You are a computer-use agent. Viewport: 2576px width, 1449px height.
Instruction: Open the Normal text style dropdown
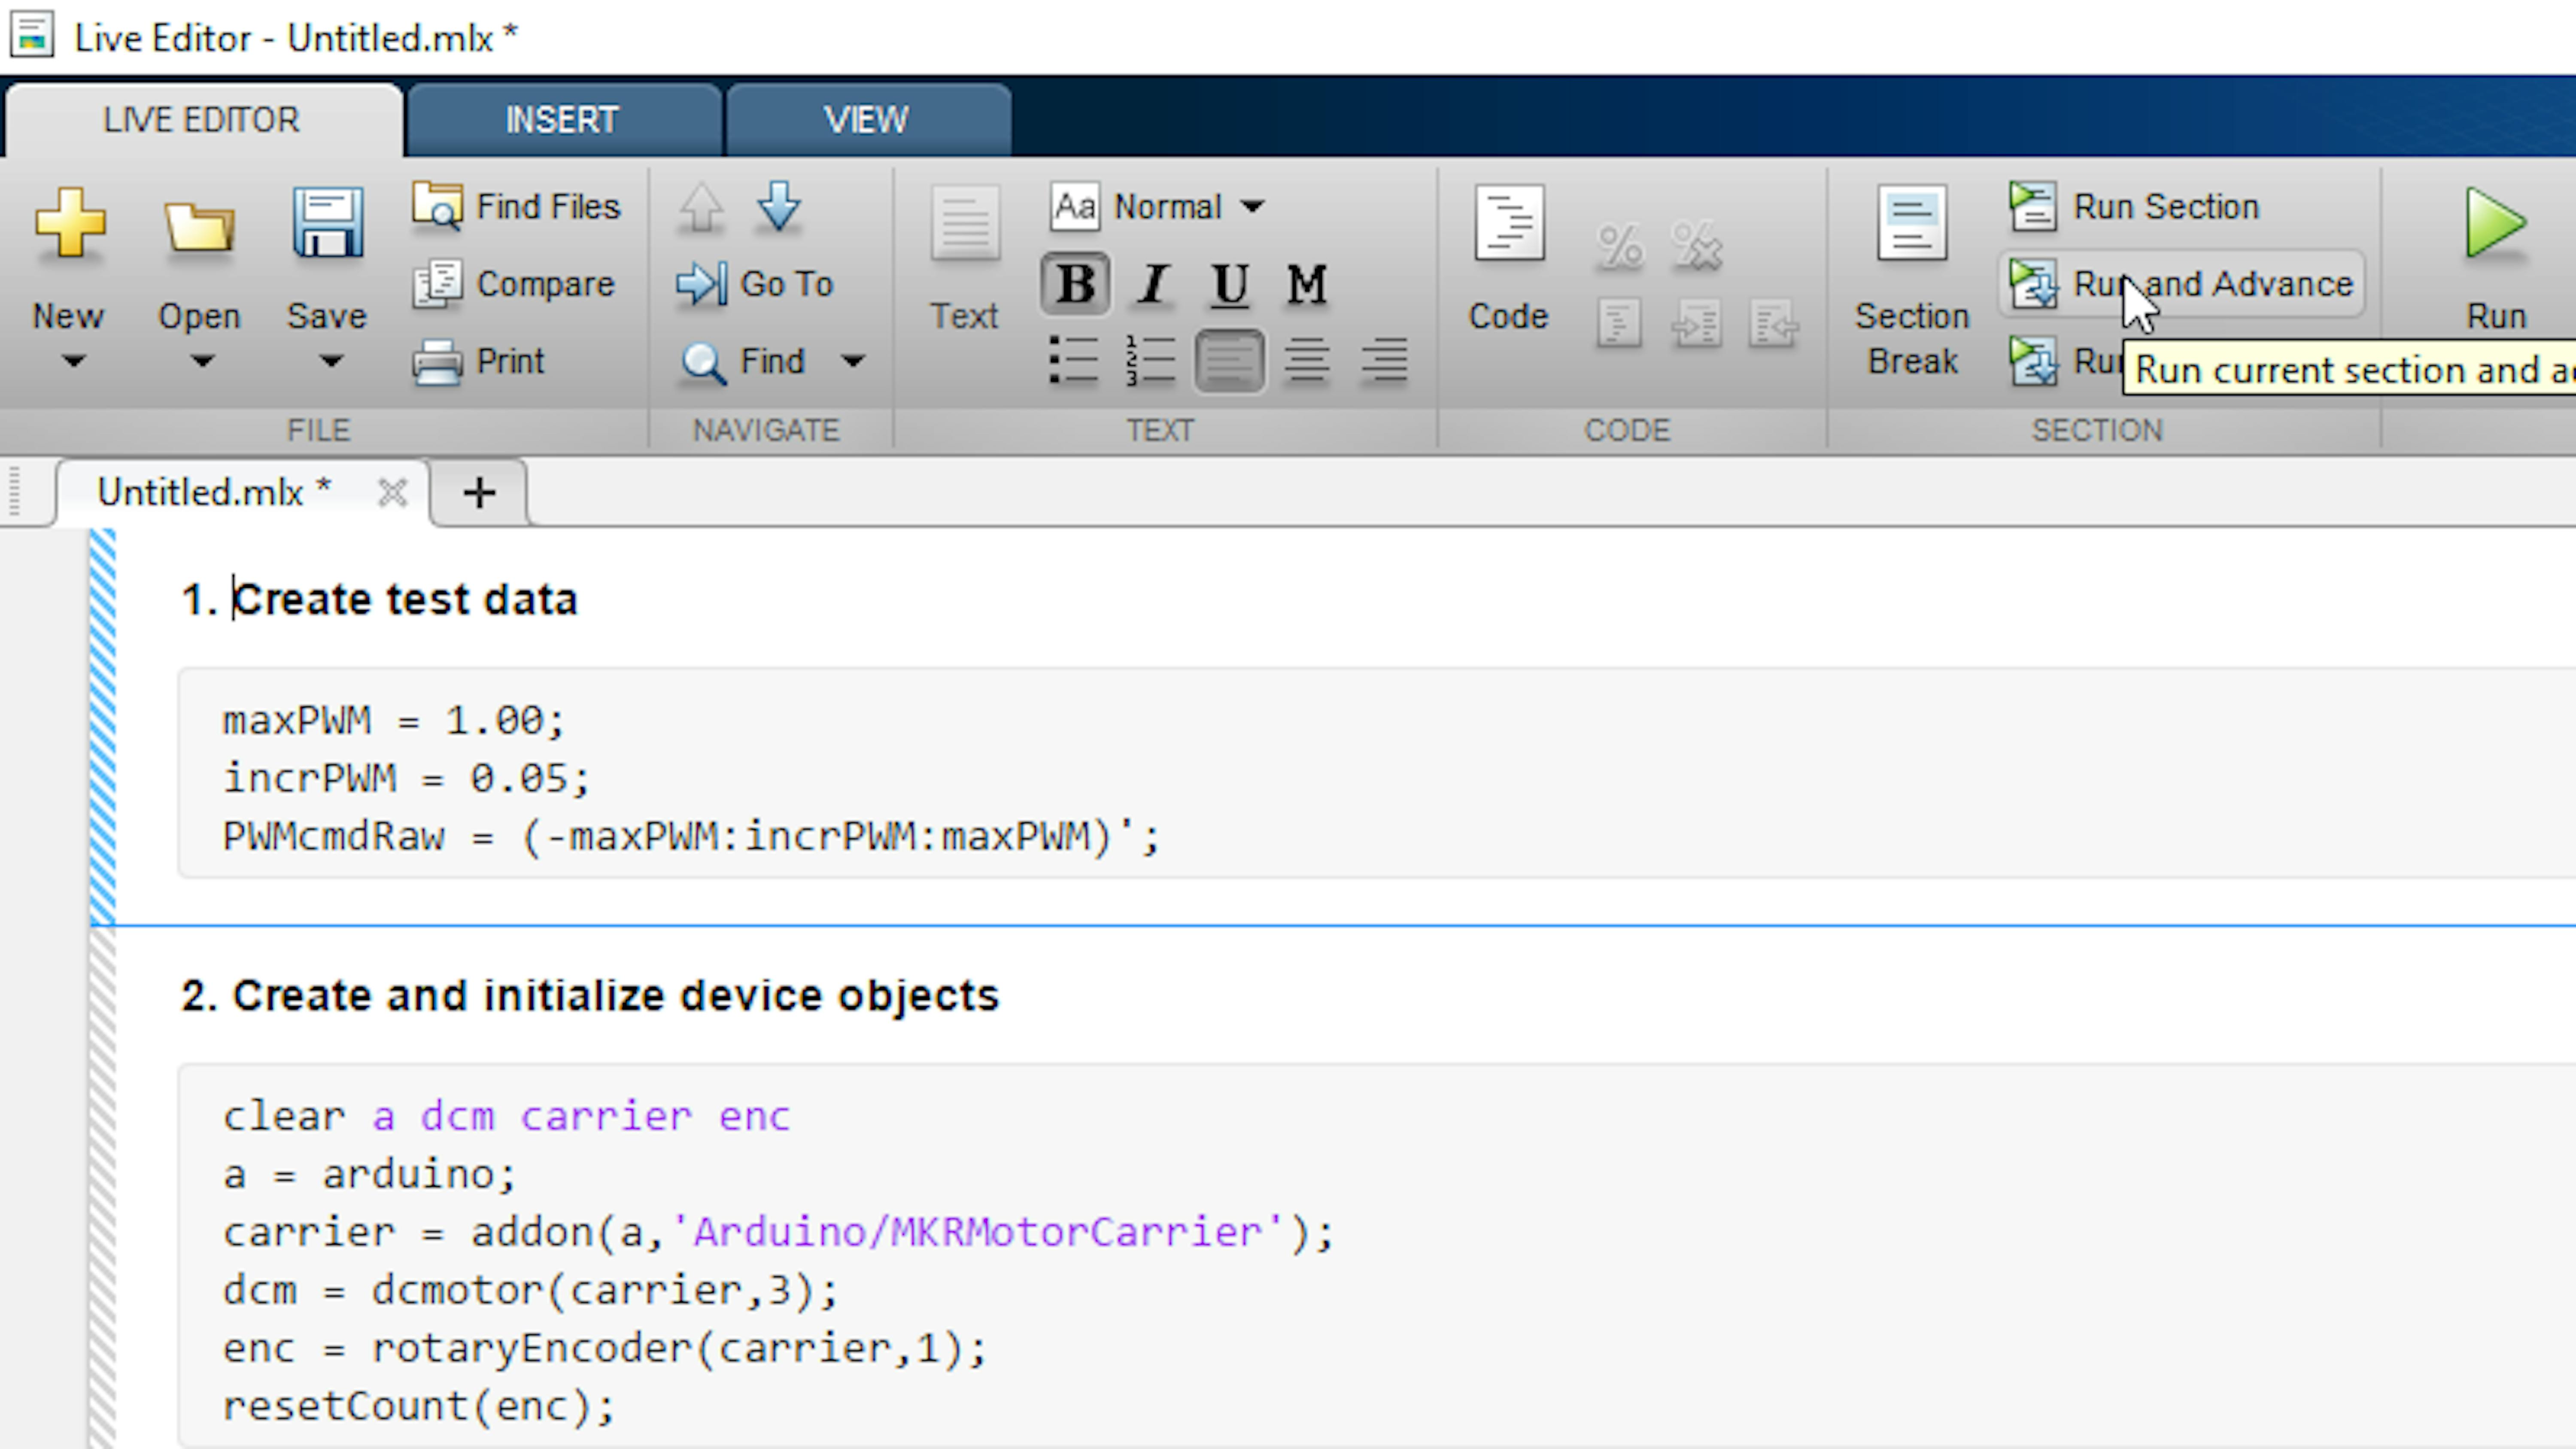click(1157, 206)
